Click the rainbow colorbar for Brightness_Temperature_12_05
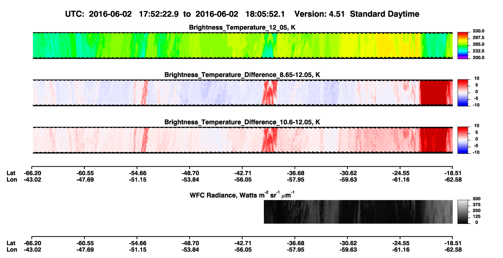 coord(464,46)
